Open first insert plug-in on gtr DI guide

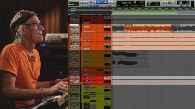(x=87, y=27)
